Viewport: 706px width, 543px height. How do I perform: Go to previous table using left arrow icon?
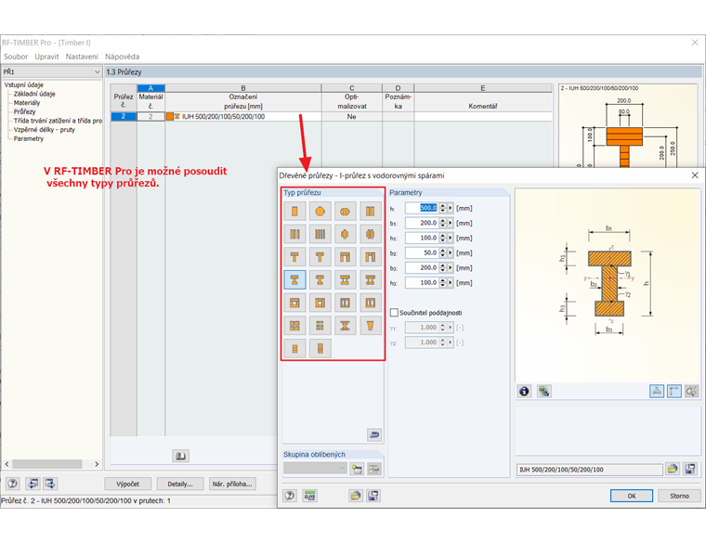(33, 484)
